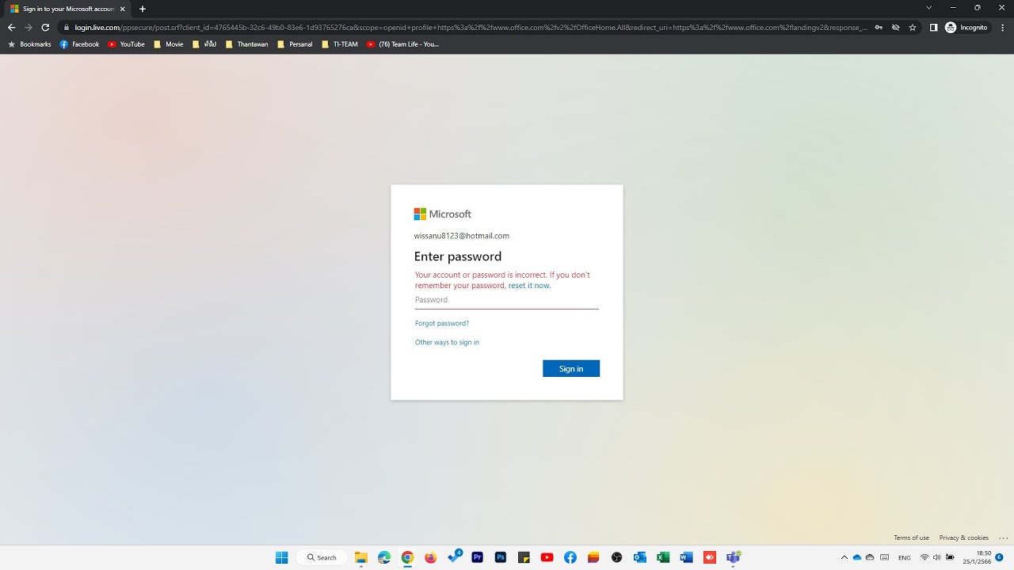Open the TI-TEAM bookmarks folder

[340, 44]
